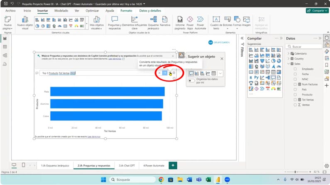330x185 pixels.
Task: Close the Sugerir un objeto popup
Action: pyautogui.click(x=222, y=59)
